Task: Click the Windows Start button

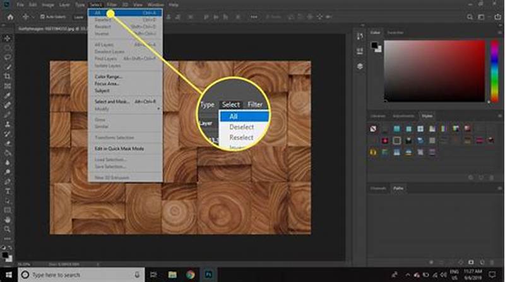Action: tap(9, 275)
